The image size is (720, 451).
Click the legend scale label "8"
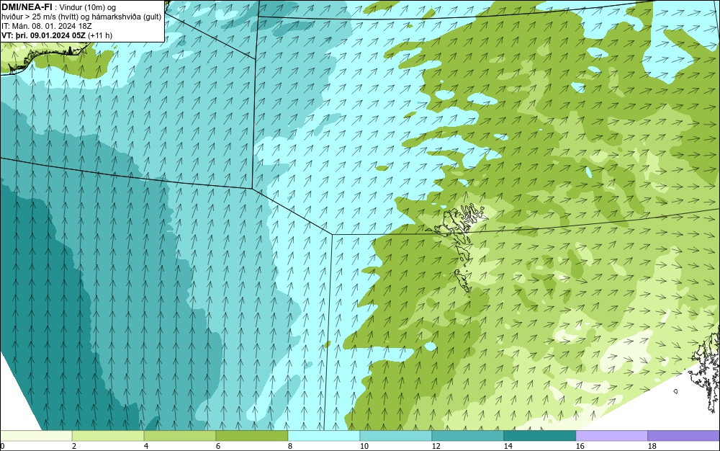289,446
